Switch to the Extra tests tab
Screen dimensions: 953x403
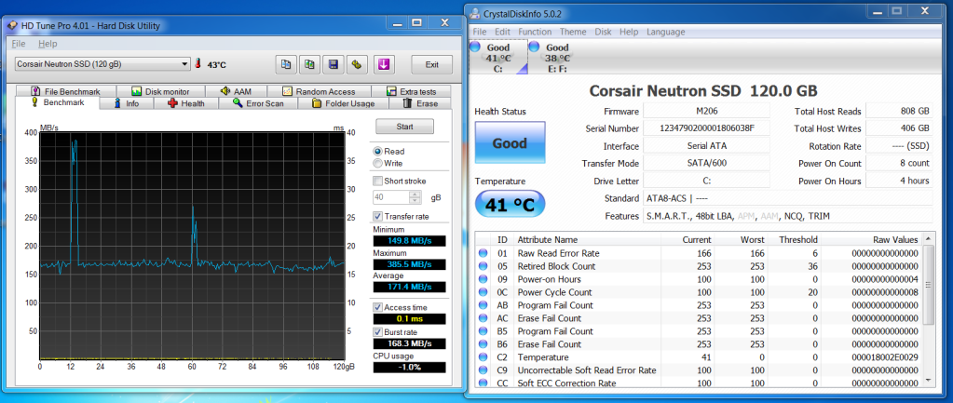click(x=411, y=91)
